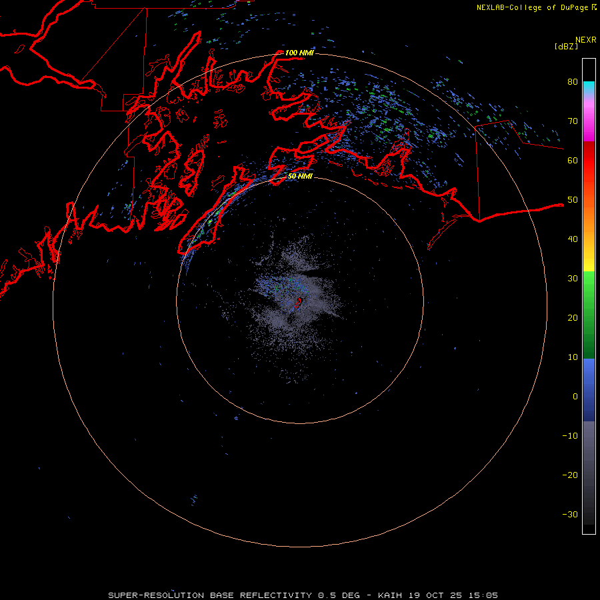Click the 50 NMI range ring label
The image size is (600, 600).
click(300, 177)
